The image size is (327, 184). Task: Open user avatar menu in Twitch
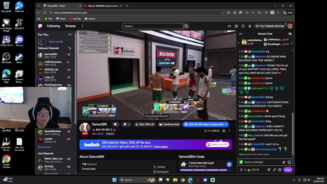[x=290, y=26]
